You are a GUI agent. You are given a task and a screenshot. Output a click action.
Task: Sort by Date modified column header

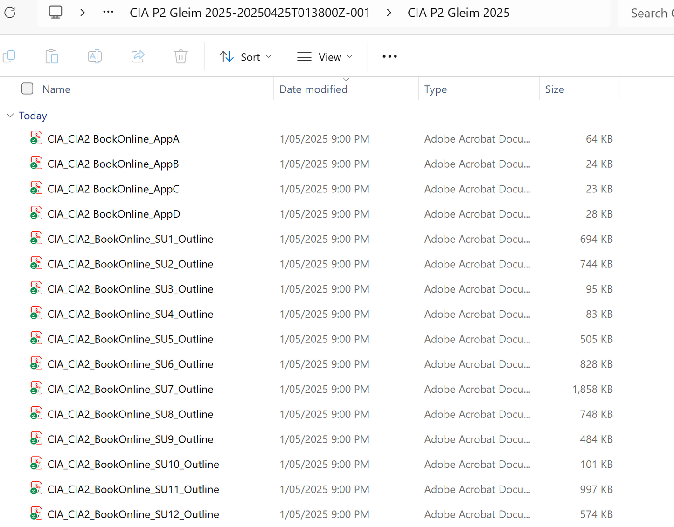tap(313, 89)
